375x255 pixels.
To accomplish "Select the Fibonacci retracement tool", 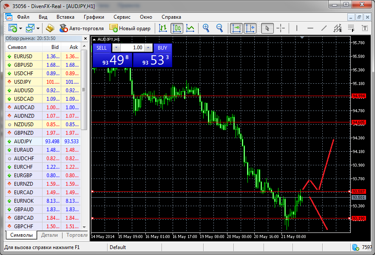I will [351, 28].
